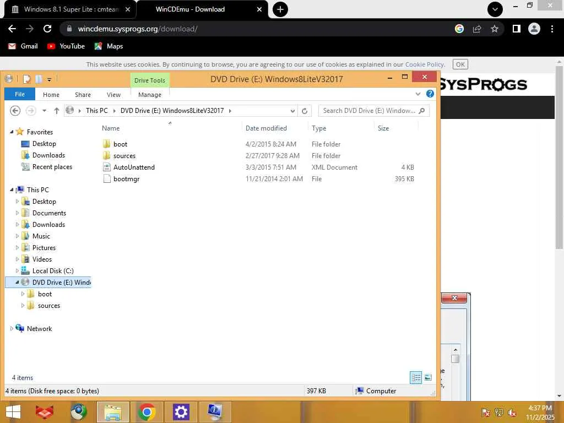Click This PC in the address breadcrumb
Image resolution: width=564 pixels, height=423 pixels.
pyautogui.click(x=97, y=110)
